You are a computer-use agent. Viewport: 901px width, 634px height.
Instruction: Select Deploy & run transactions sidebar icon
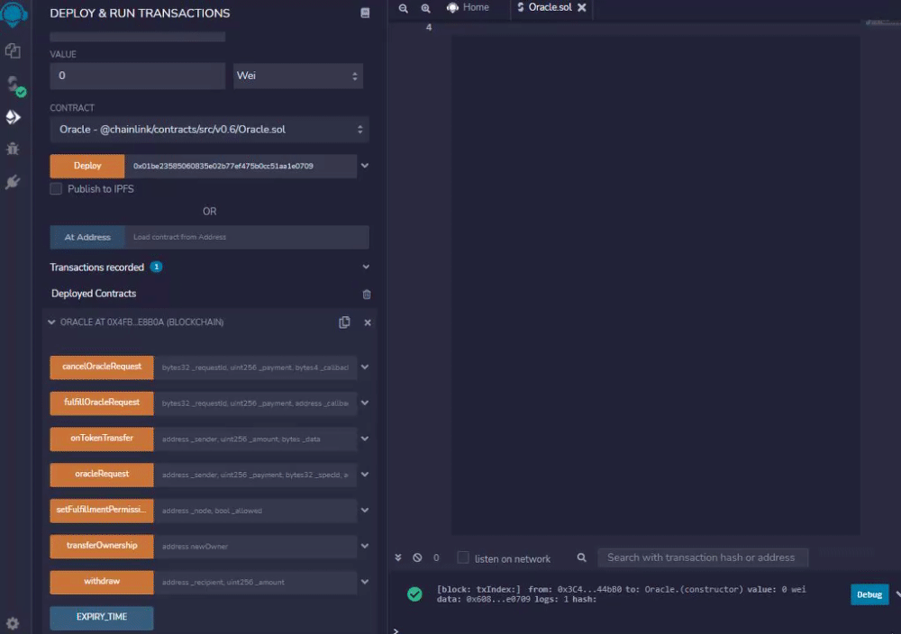[x=13, y=117]
